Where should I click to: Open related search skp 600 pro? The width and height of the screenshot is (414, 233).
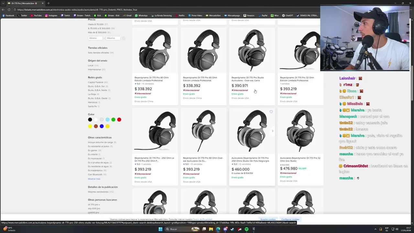point(94,208)
